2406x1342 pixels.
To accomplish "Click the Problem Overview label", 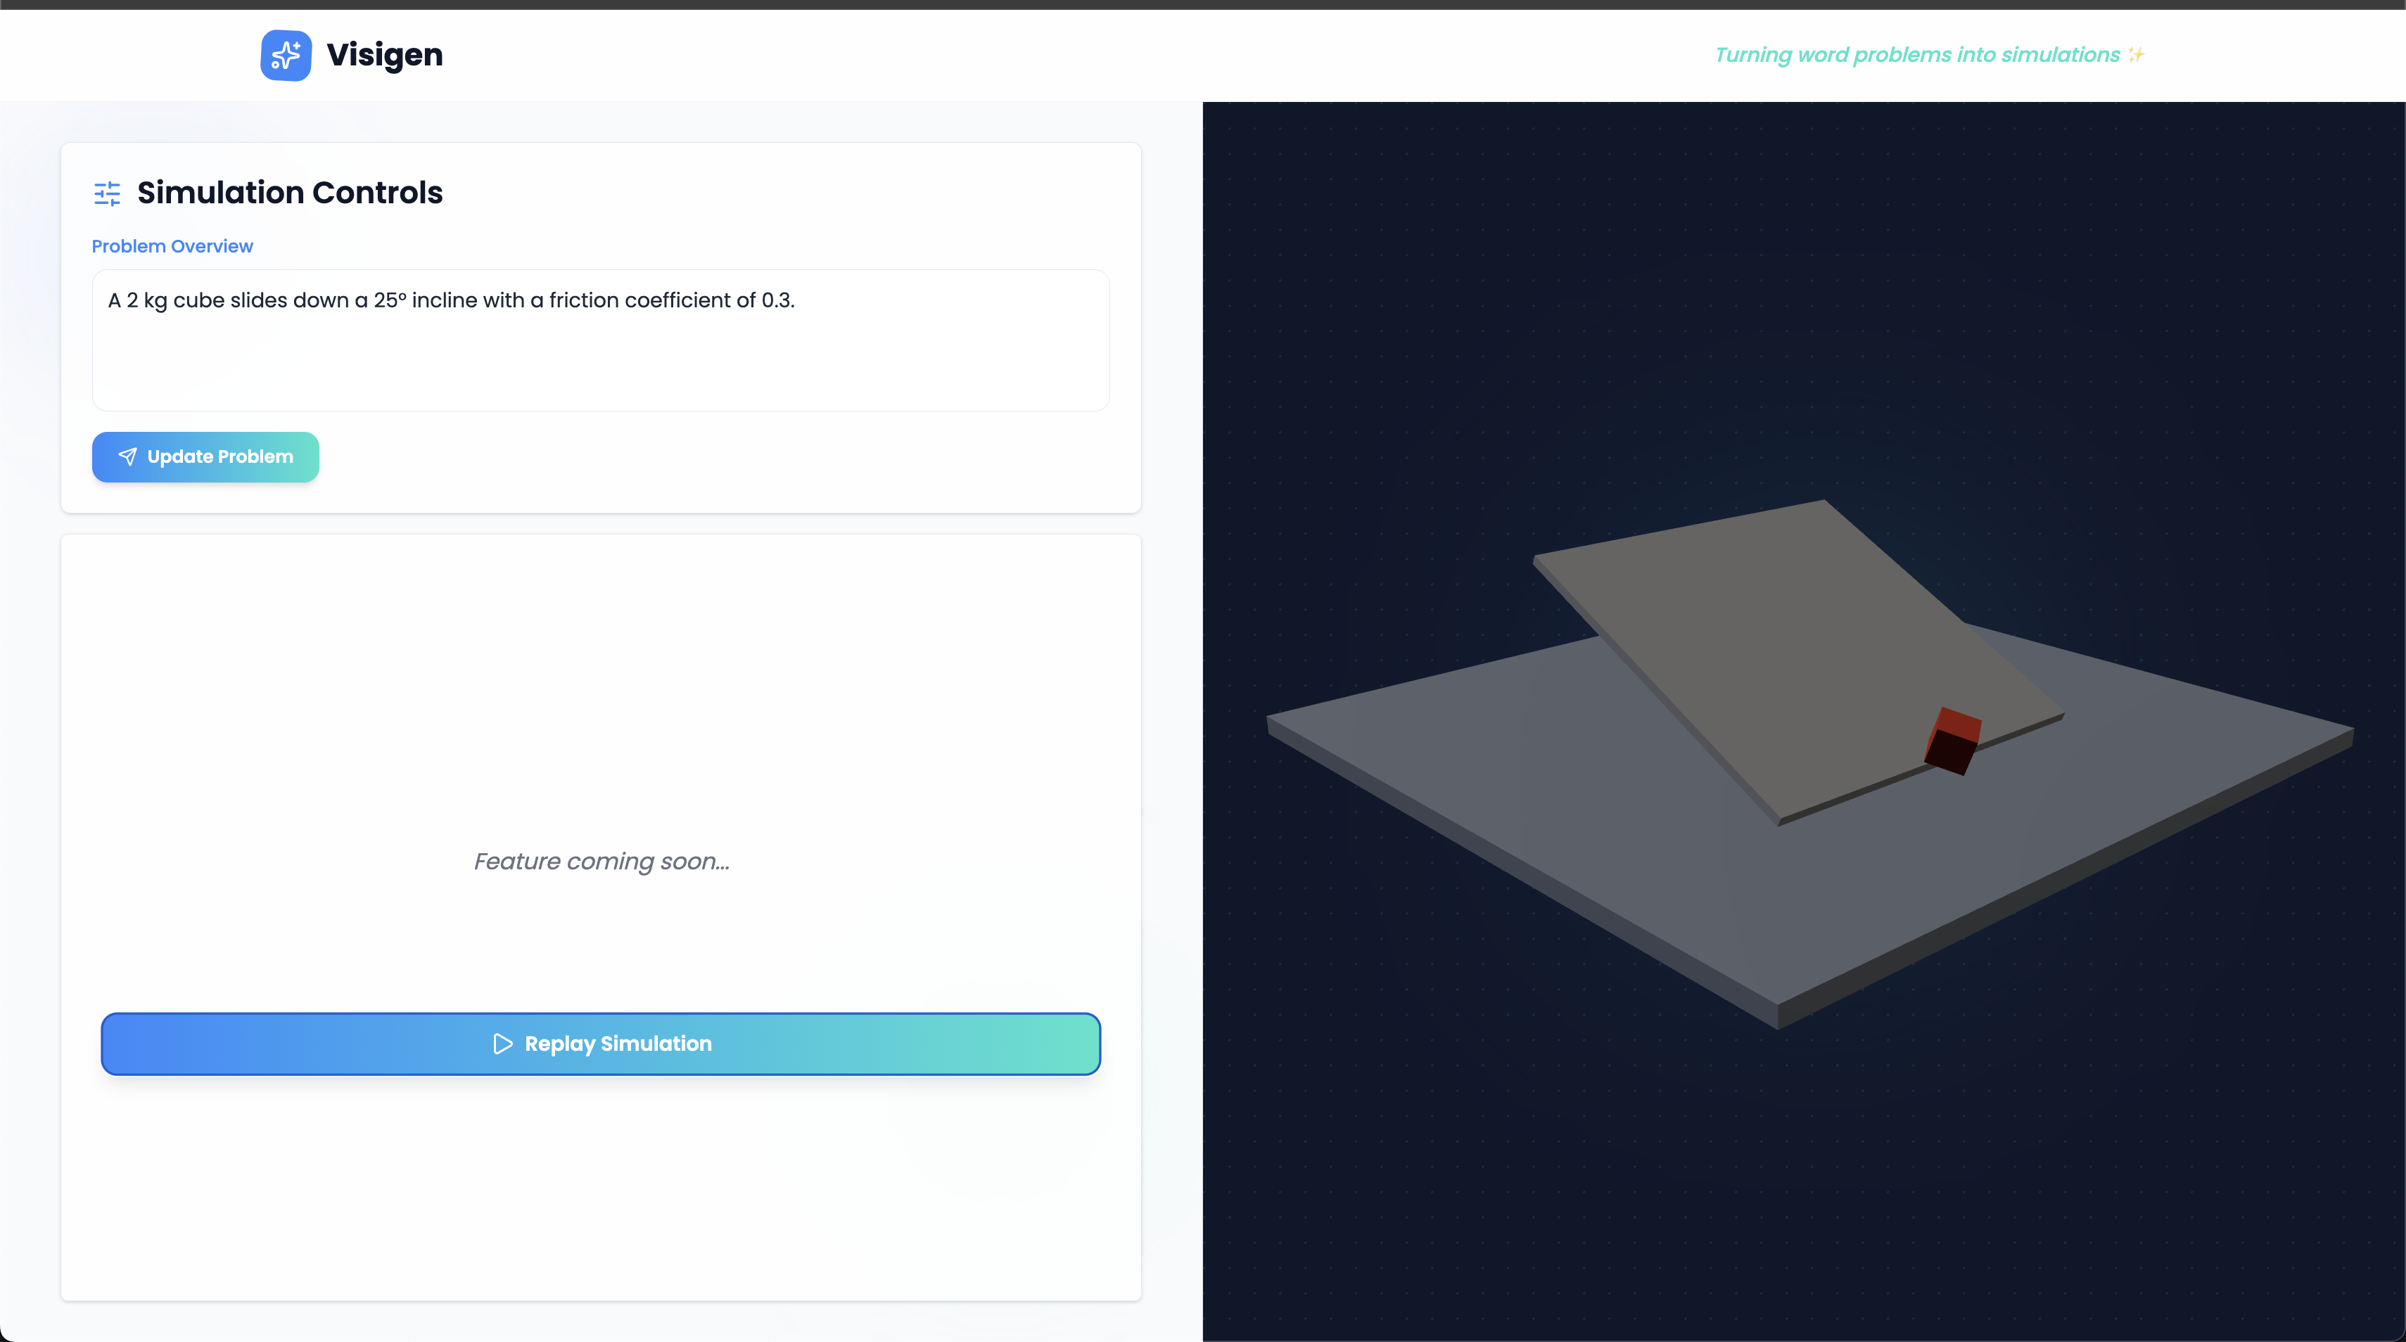I will (x=172, y=247).
